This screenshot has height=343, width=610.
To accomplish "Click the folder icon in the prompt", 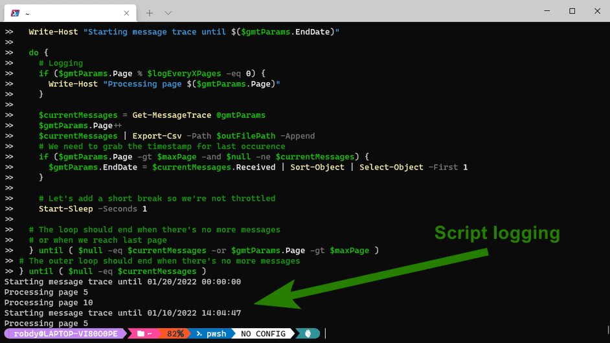I will 141,334.
